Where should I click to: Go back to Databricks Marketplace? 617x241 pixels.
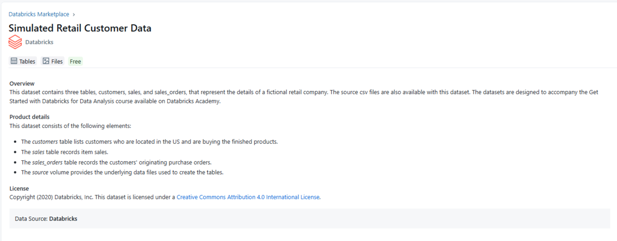[39, 14]
